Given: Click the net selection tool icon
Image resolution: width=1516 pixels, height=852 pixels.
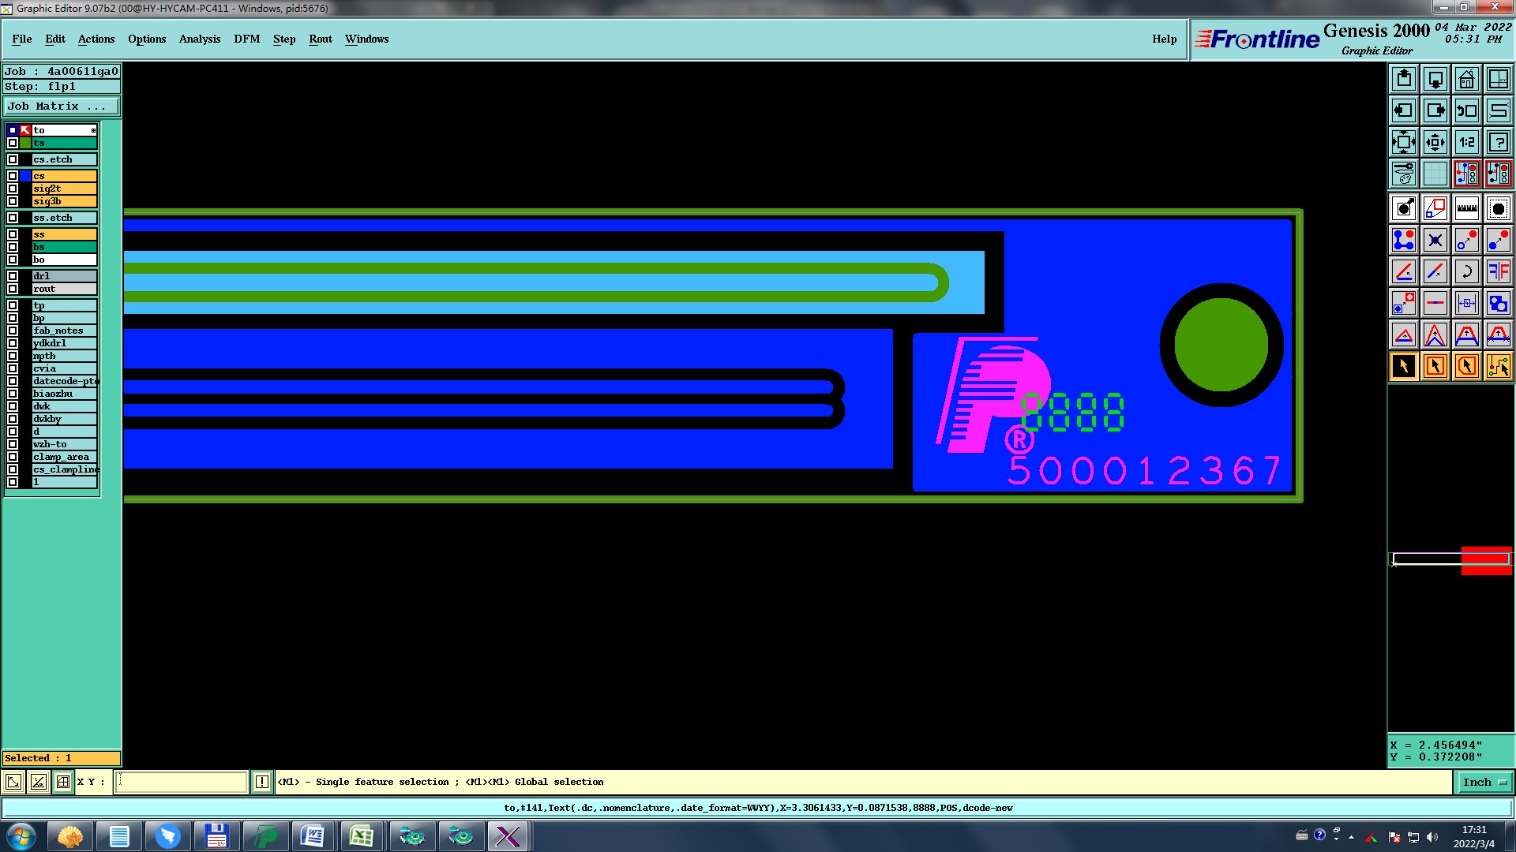Looking at the screenshot, I should pyautogui.click(x=1498, y=366).
